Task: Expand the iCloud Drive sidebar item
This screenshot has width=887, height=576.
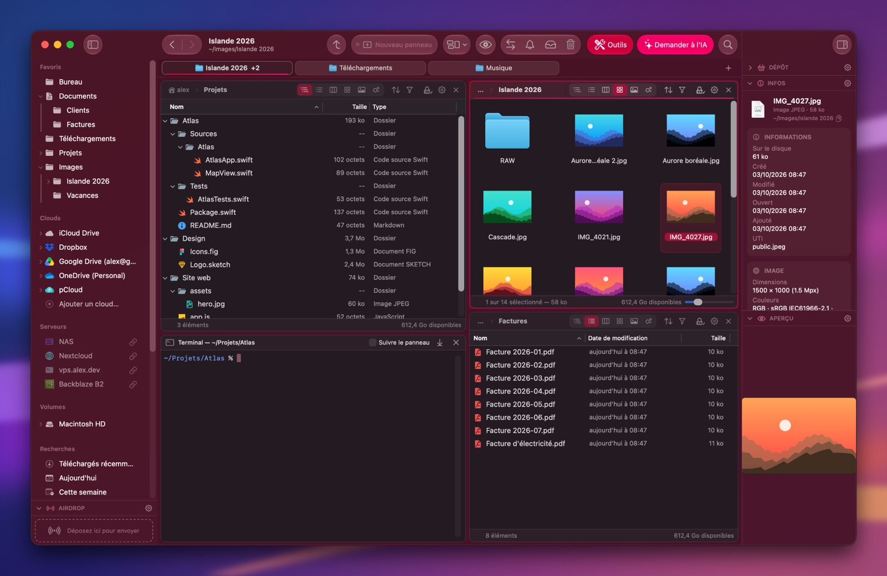Action: pyautogui.click(x=40, y=233)
